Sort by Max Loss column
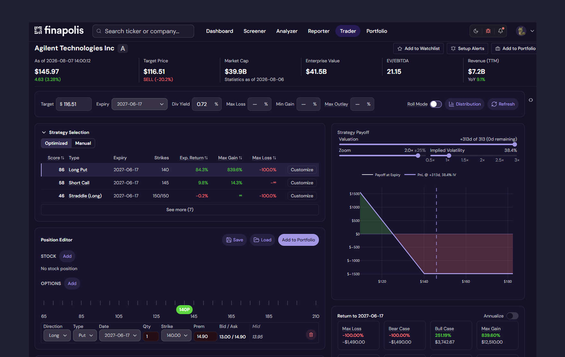This screenshot has width=565, height=357. click(264, 158)
